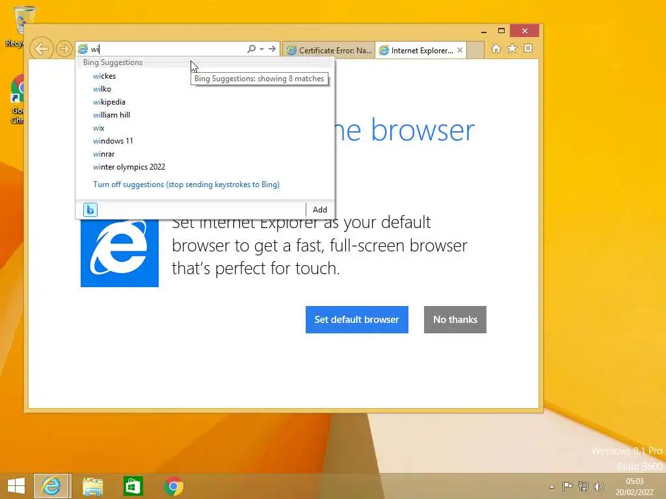Select the 'william hill' suggestion

(x=205, y=115)
